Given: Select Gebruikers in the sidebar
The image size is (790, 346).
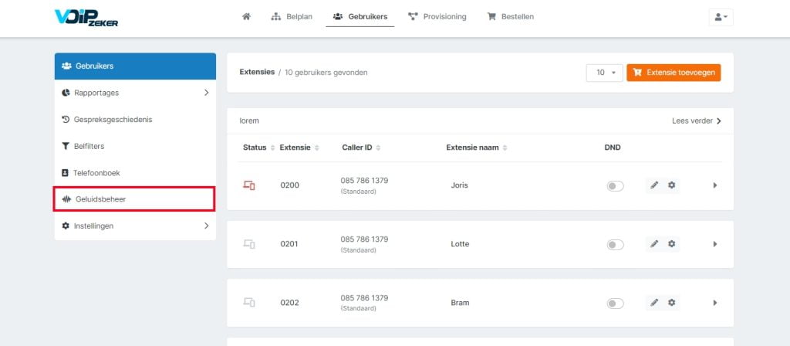Looking at the screenshot, I should pos(135,66).
